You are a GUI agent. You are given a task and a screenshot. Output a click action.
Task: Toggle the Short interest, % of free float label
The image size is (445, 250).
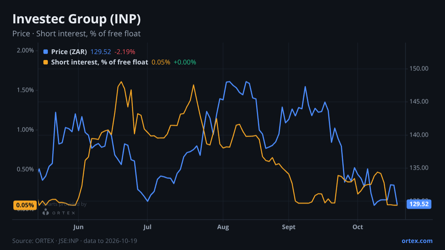pos(99,62)
